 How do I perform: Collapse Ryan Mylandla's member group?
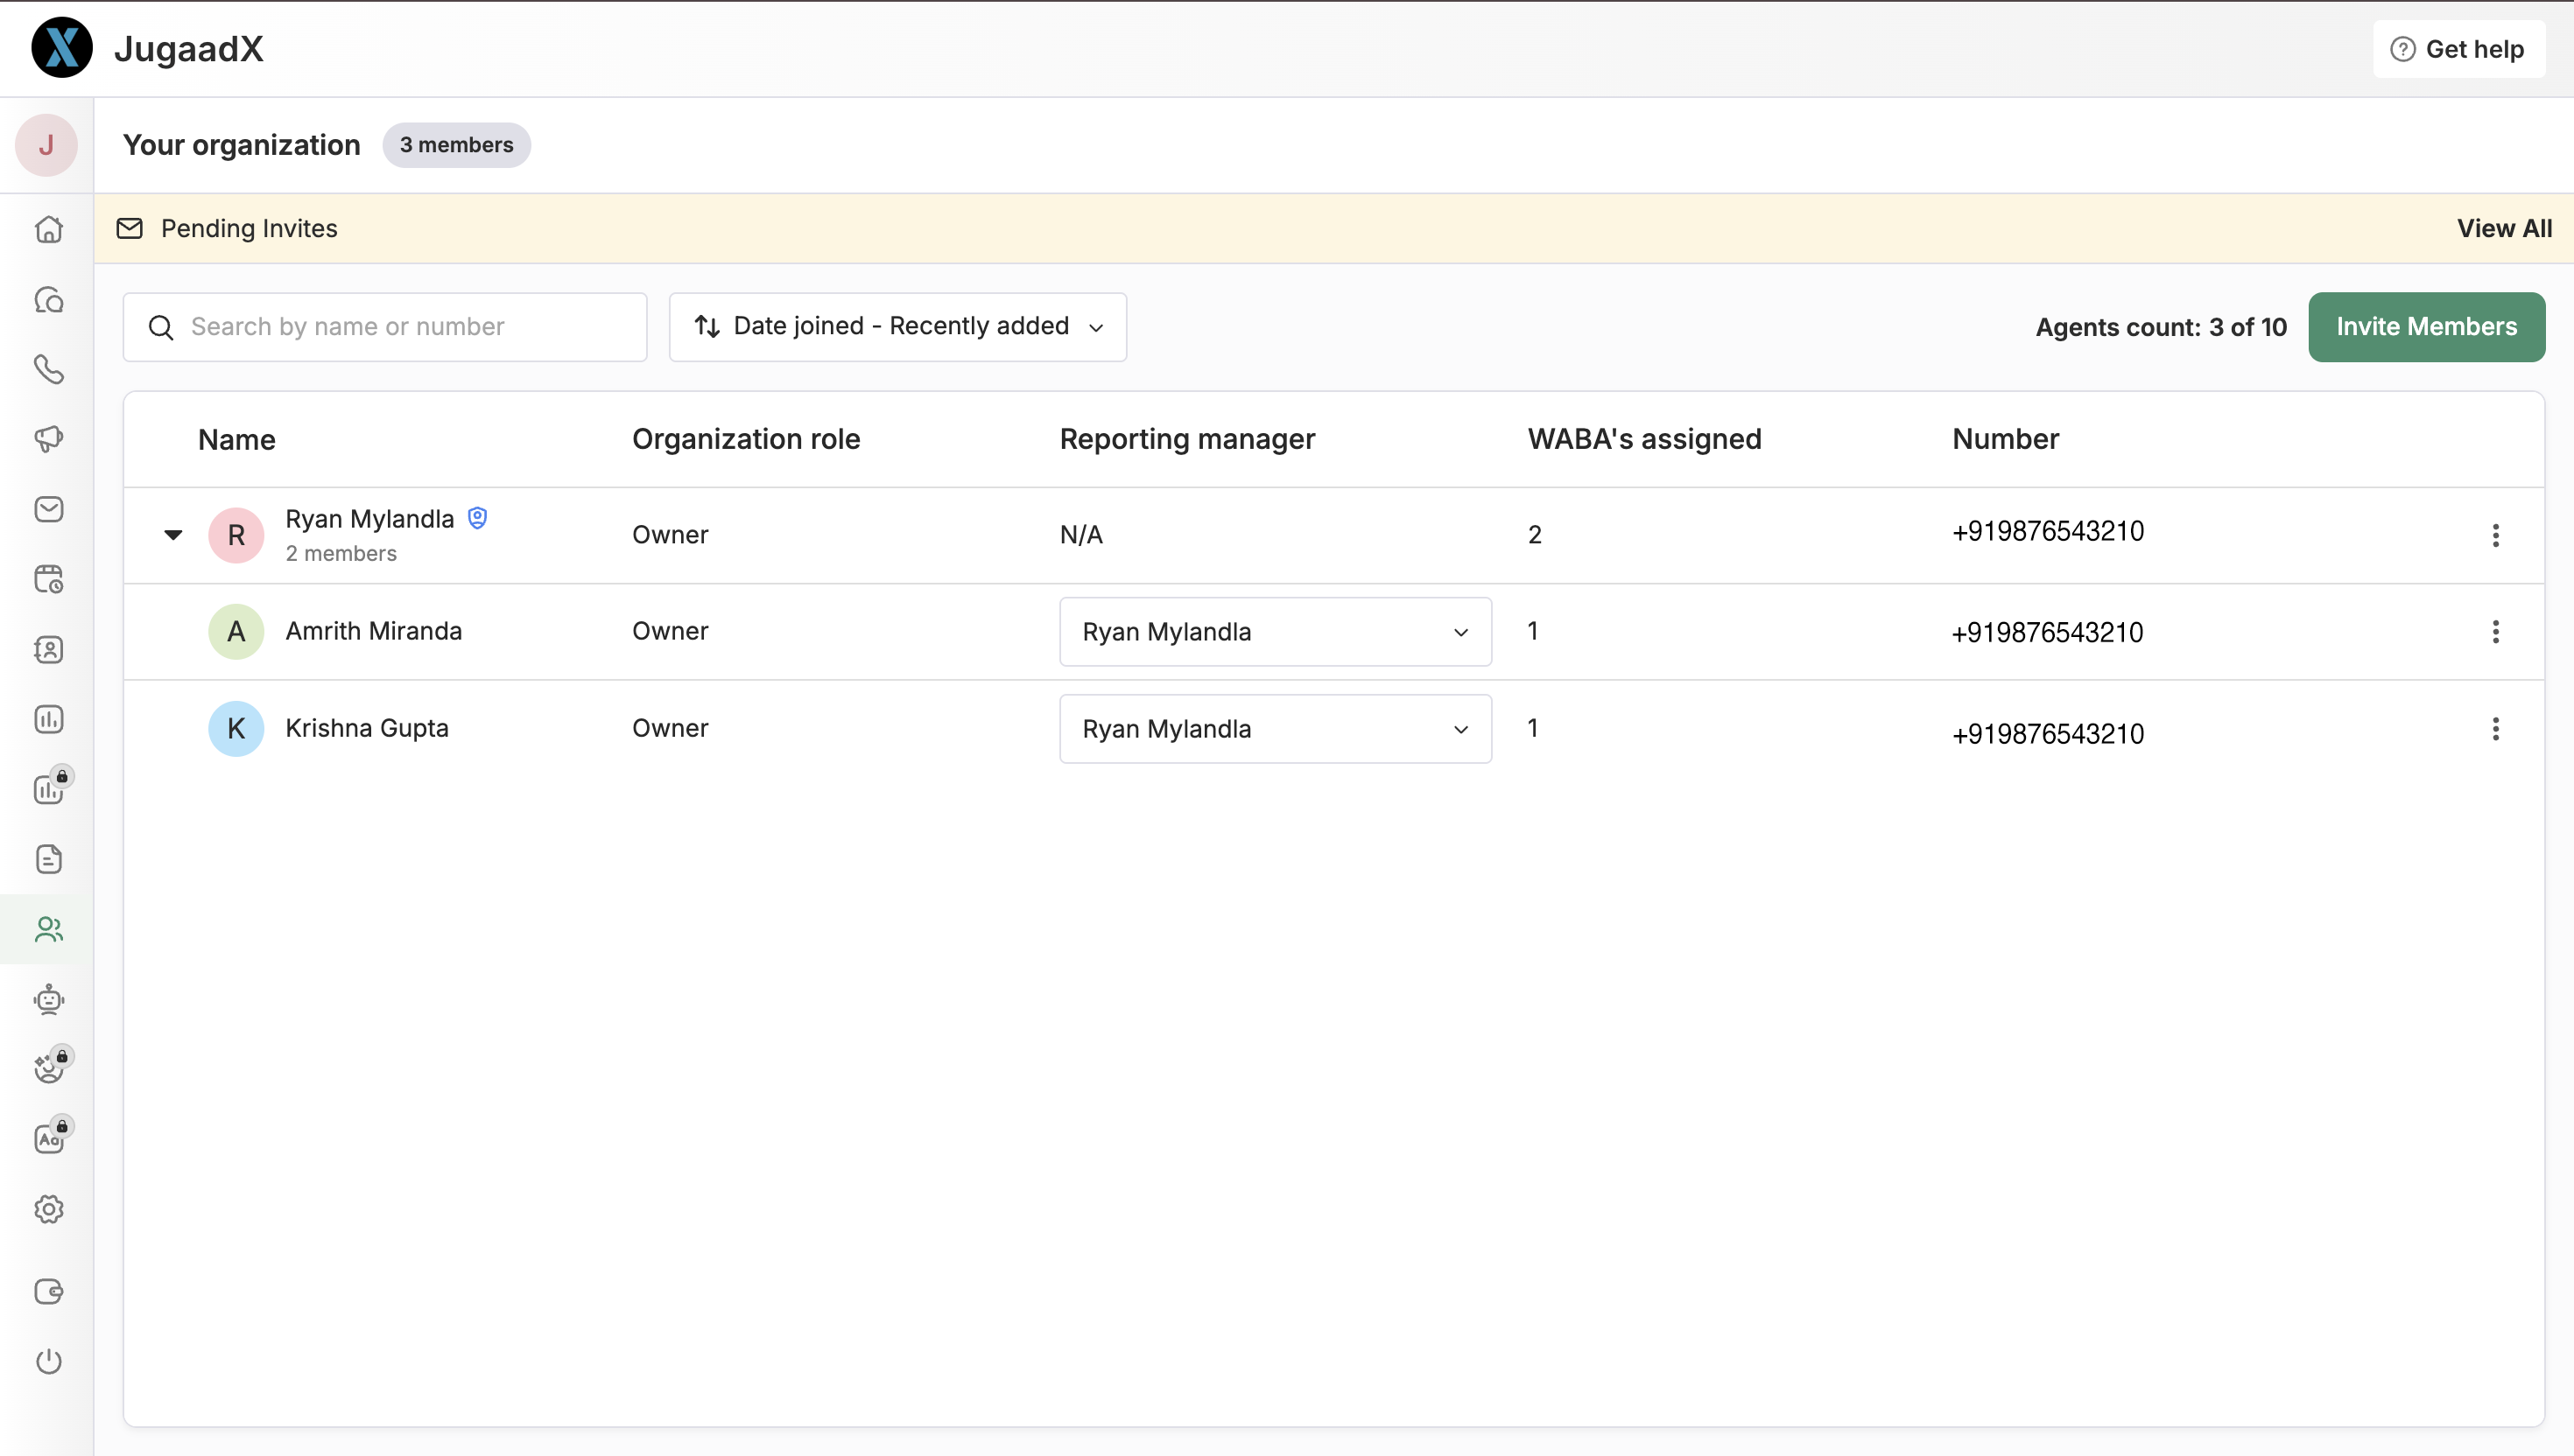coord(173,534)
